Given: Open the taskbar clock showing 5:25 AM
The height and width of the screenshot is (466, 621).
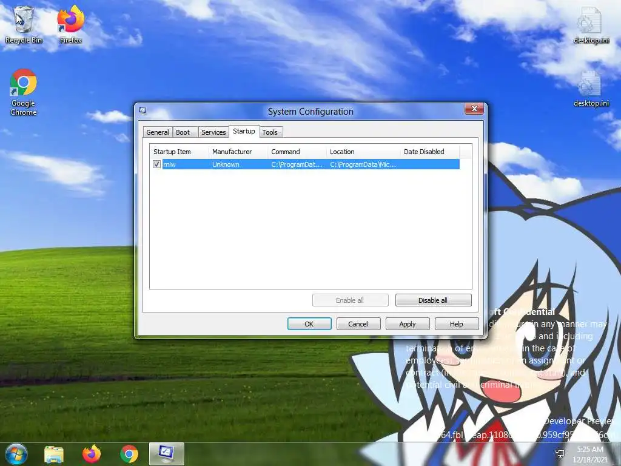Looking at the screenshot, I should 589,454.
